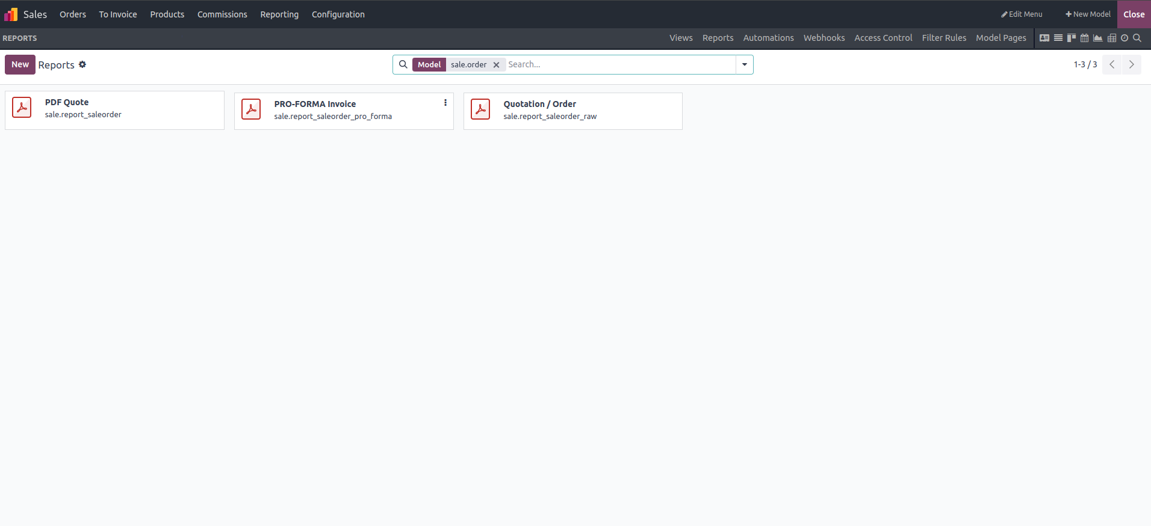This screenshot has width=1151, height=526.
Task: Click the Edit Menu button
Action: pos(1022,14)
